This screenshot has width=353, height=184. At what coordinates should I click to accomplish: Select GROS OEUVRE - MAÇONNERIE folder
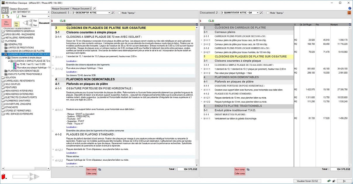click(18, 34)
